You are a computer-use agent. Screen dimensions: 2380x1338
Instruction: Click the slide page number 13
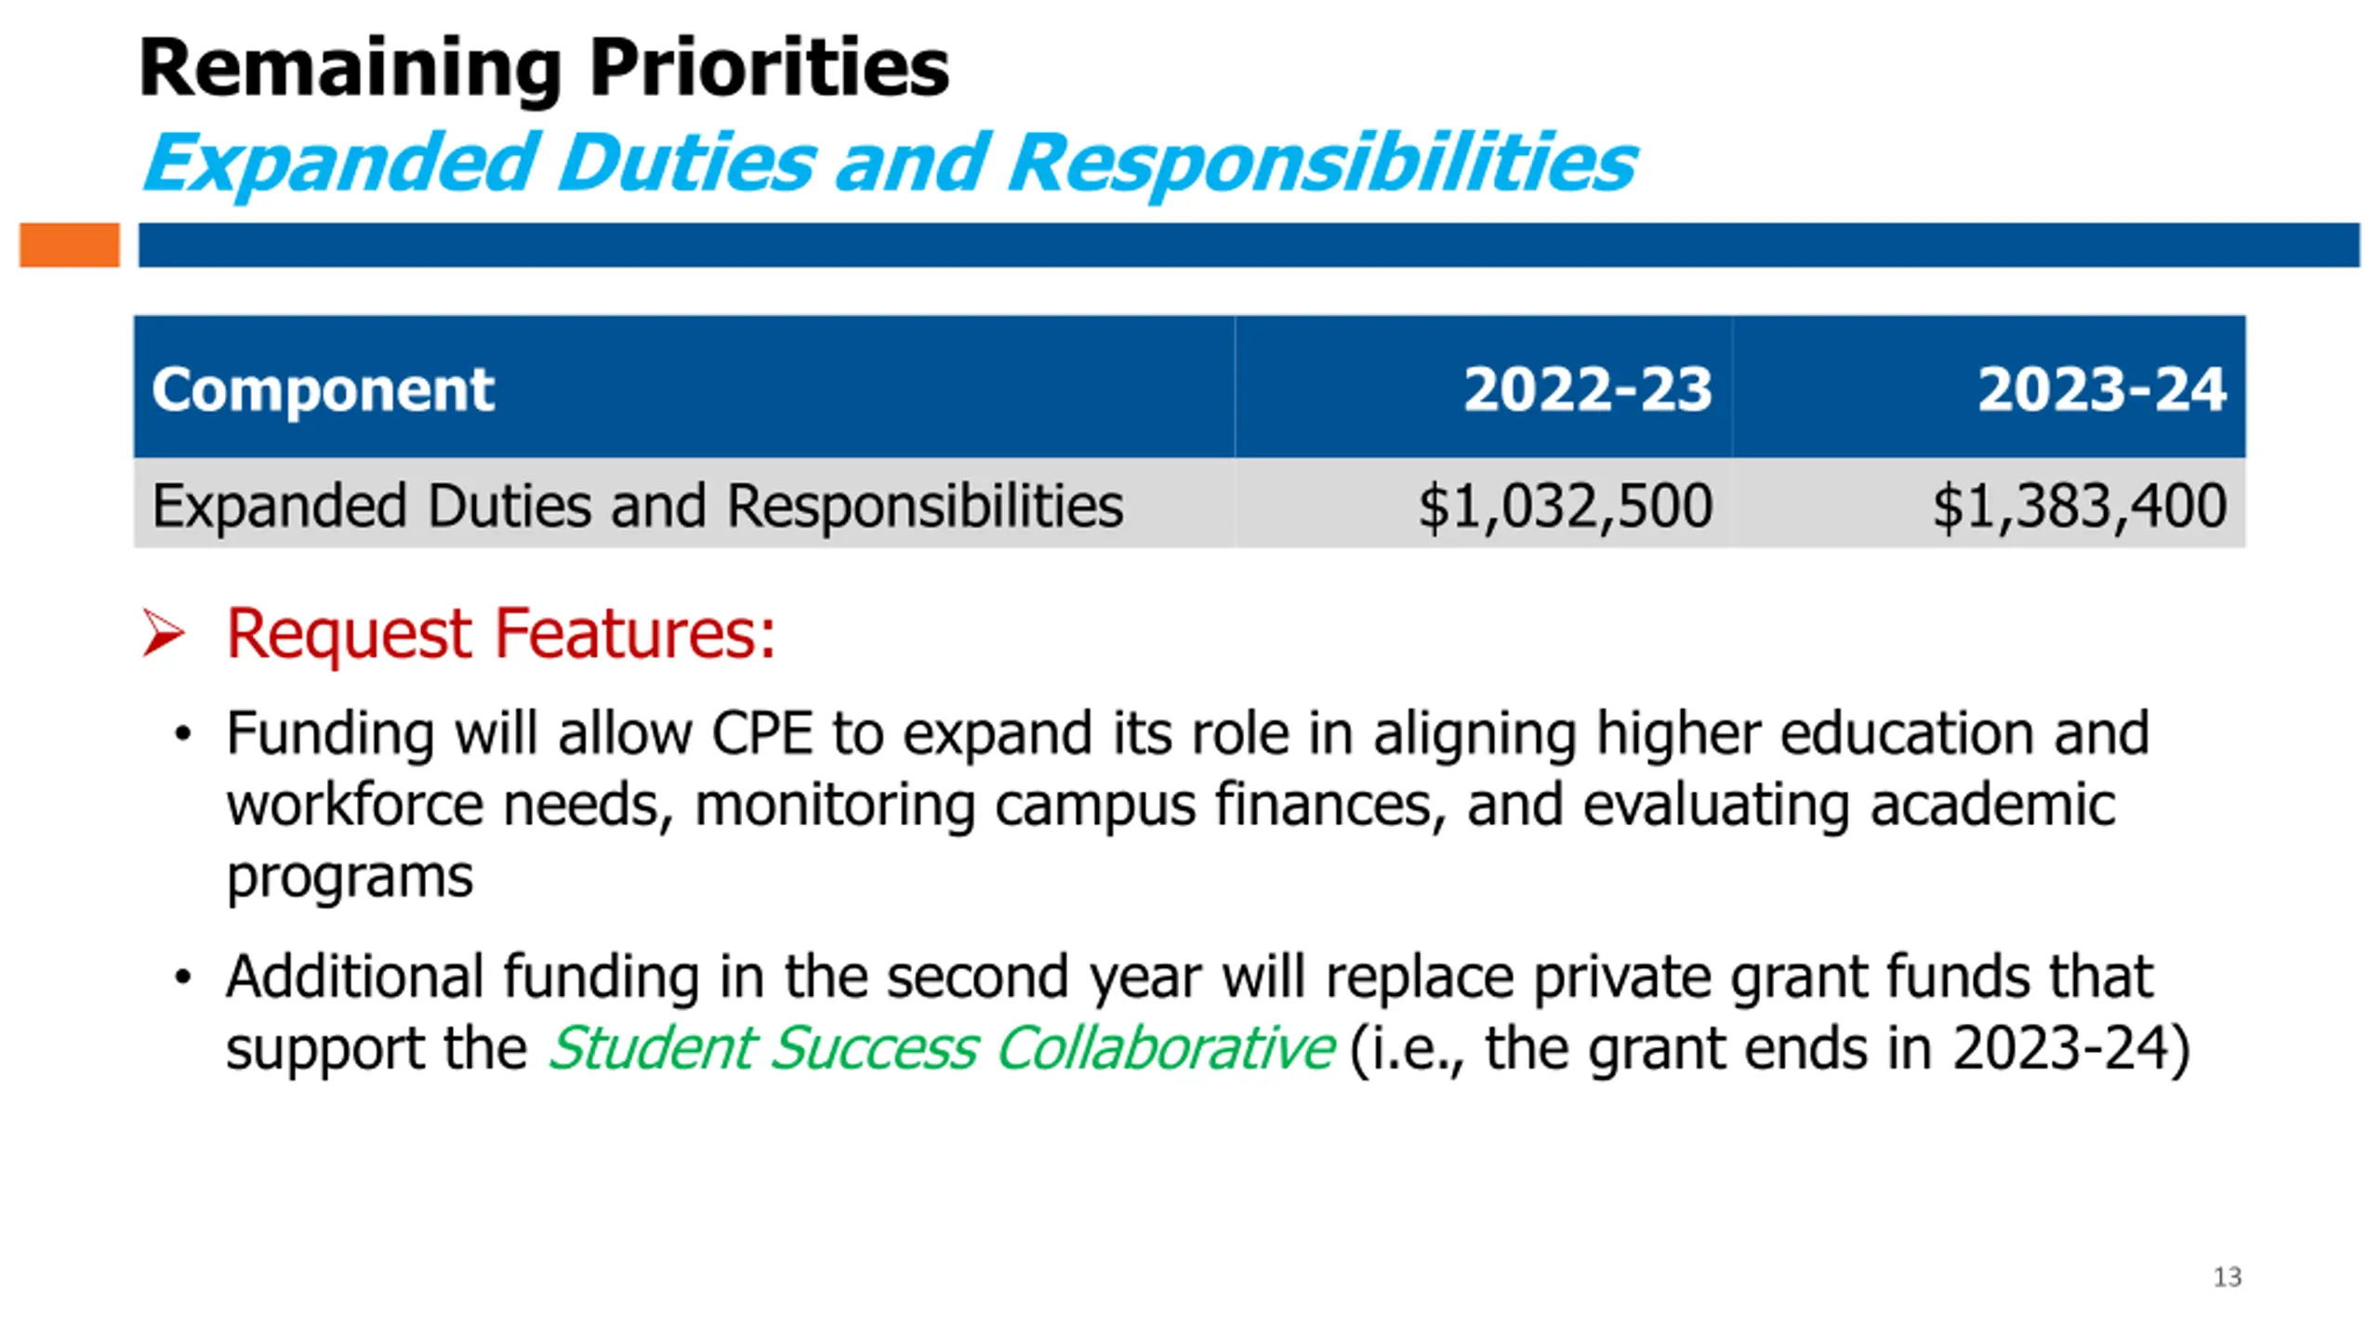[x=2227, y=1277]
